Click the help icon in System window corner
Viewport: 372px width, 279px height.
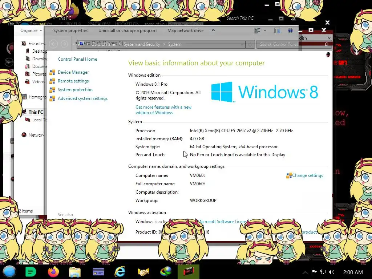coord(328,54)
